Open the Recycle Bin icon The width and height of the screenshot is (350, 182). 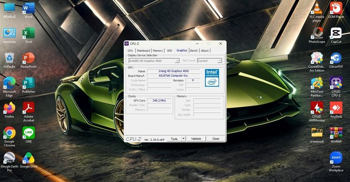(x=9, y=60)
